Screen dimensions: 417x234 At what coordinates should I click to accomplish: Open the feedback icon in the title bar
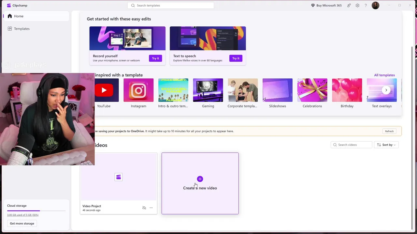click(349, 6)
